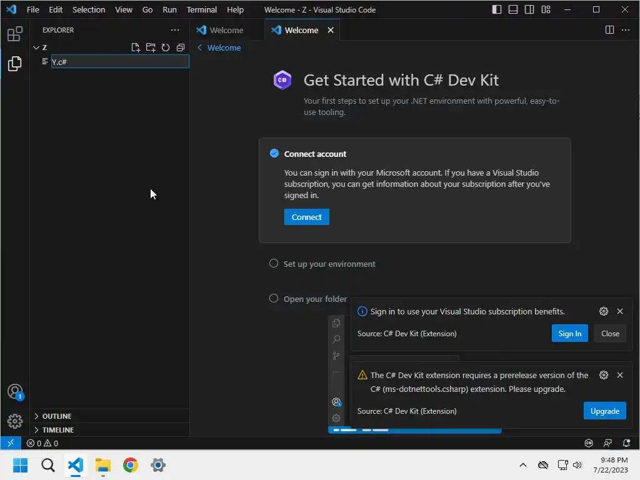Open the Accounts menu in activity bar

[x=15, y=392]
